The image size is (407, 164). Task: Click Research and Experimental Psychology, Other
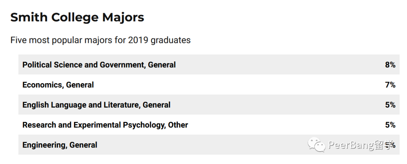[x=105, y=125]
